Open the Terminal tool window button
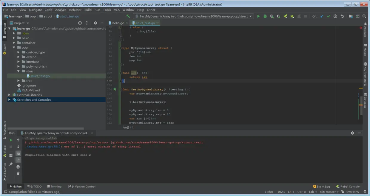The image size is (370, 196). pyautogui.click(x=54, y=186)
